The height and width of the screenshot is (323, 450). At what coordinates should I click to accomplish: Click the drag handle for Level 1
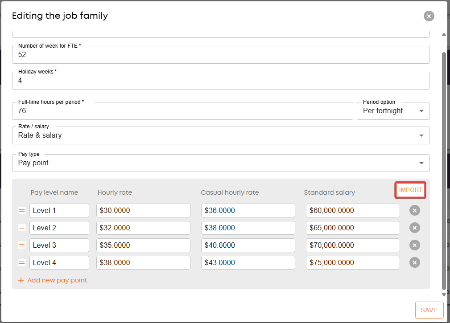pos(21,211)
